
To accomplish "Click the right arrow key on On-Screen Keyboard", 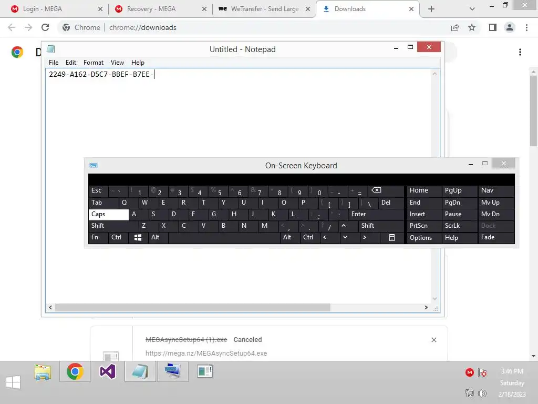I will (369, 237).
